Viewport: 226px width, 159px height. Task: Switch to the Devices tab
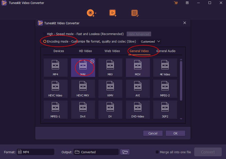(59, 51)
